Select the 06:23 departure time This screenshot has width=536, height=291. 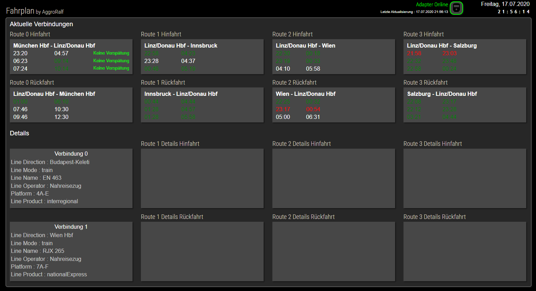(20, 61)
